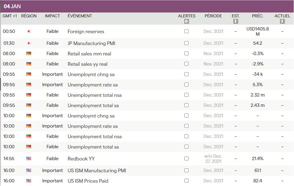Click Japan flag in Foreign reserves row
This screenshot has width=294, height=186.
(x=29, y=31)
